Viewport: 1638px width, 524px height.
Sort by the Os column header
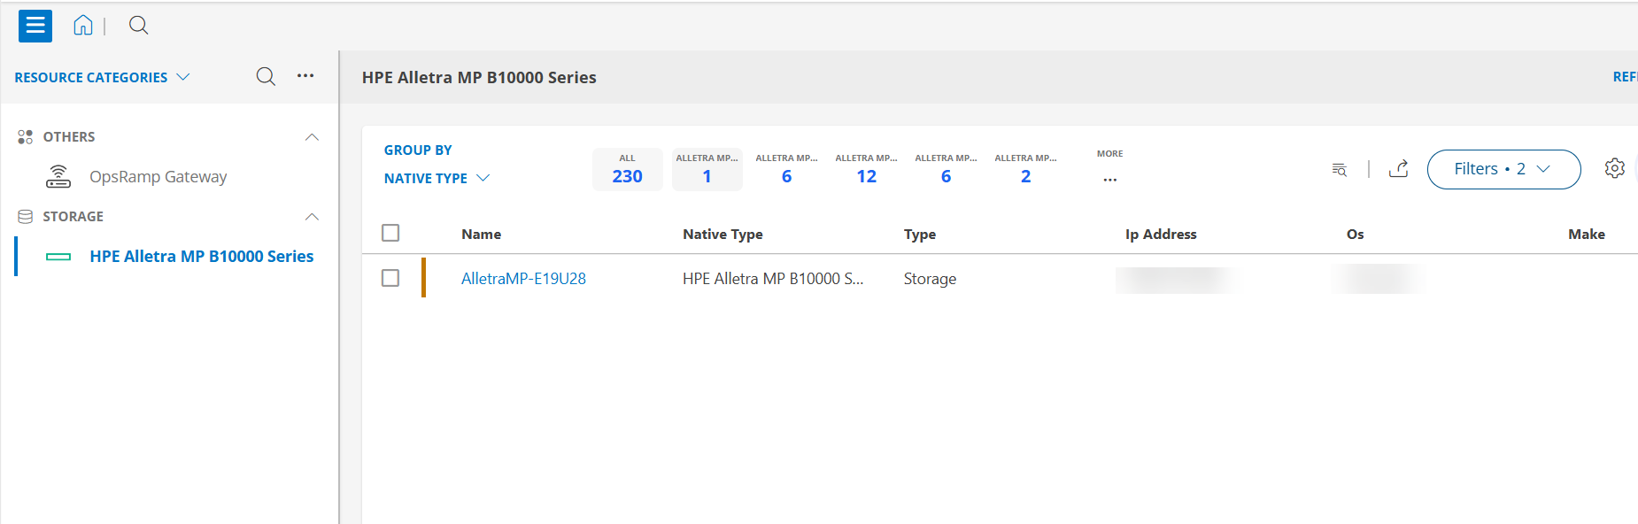coord(1355,235)
